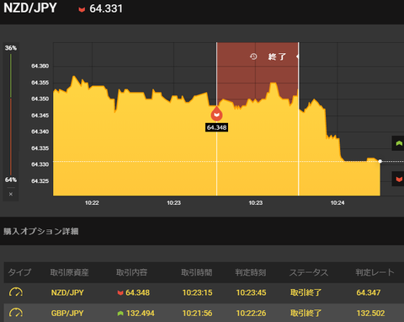Screen dimensions: 404x322
Task: Click the red entry marker pin at 64.348
Action: point(216,114)
